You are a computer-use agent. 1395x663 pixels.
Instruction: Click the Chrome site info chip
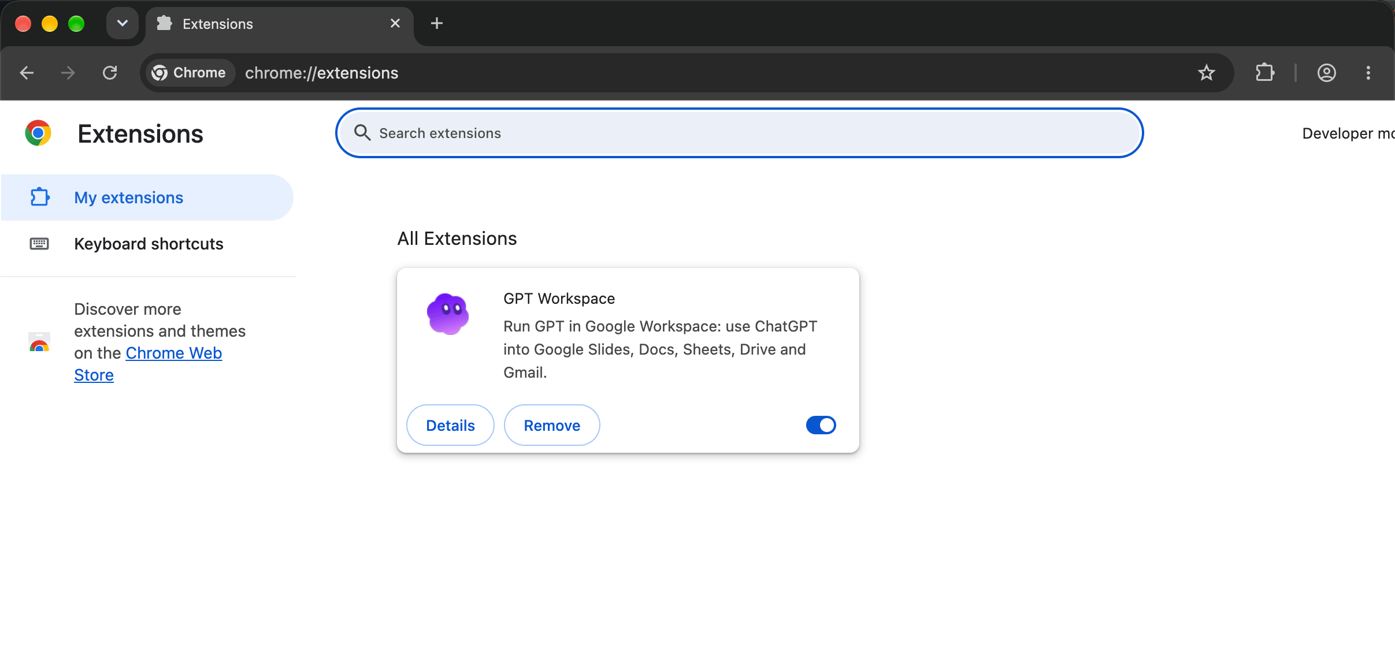point(190,73)
